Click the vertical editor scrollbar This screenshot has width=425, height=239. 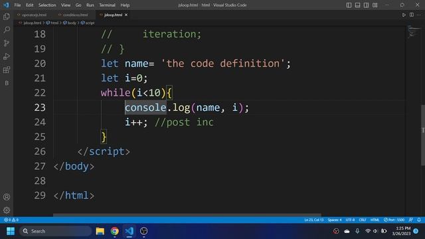423,135
